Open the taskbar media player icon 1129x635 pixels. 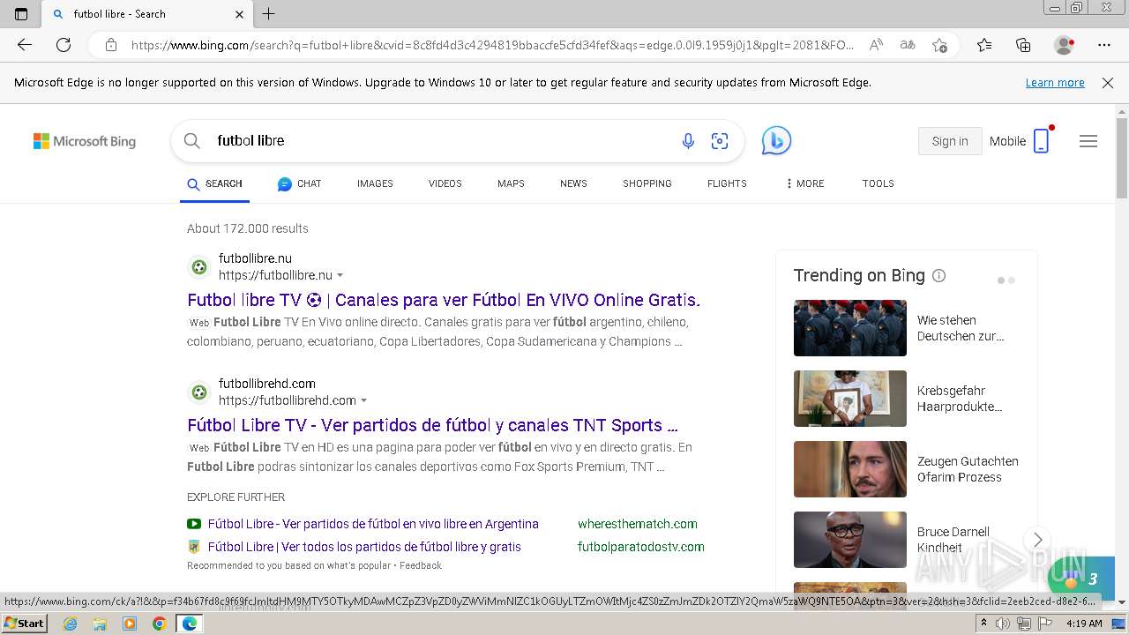[130, 624]
